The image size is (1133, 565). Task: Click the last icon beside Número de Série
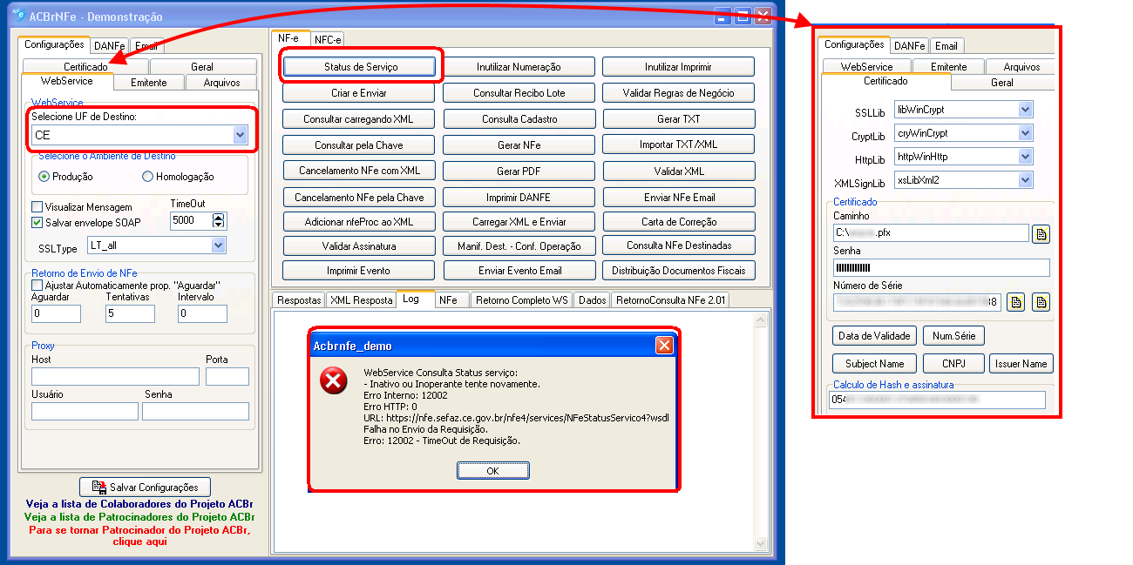point(1041,302)
